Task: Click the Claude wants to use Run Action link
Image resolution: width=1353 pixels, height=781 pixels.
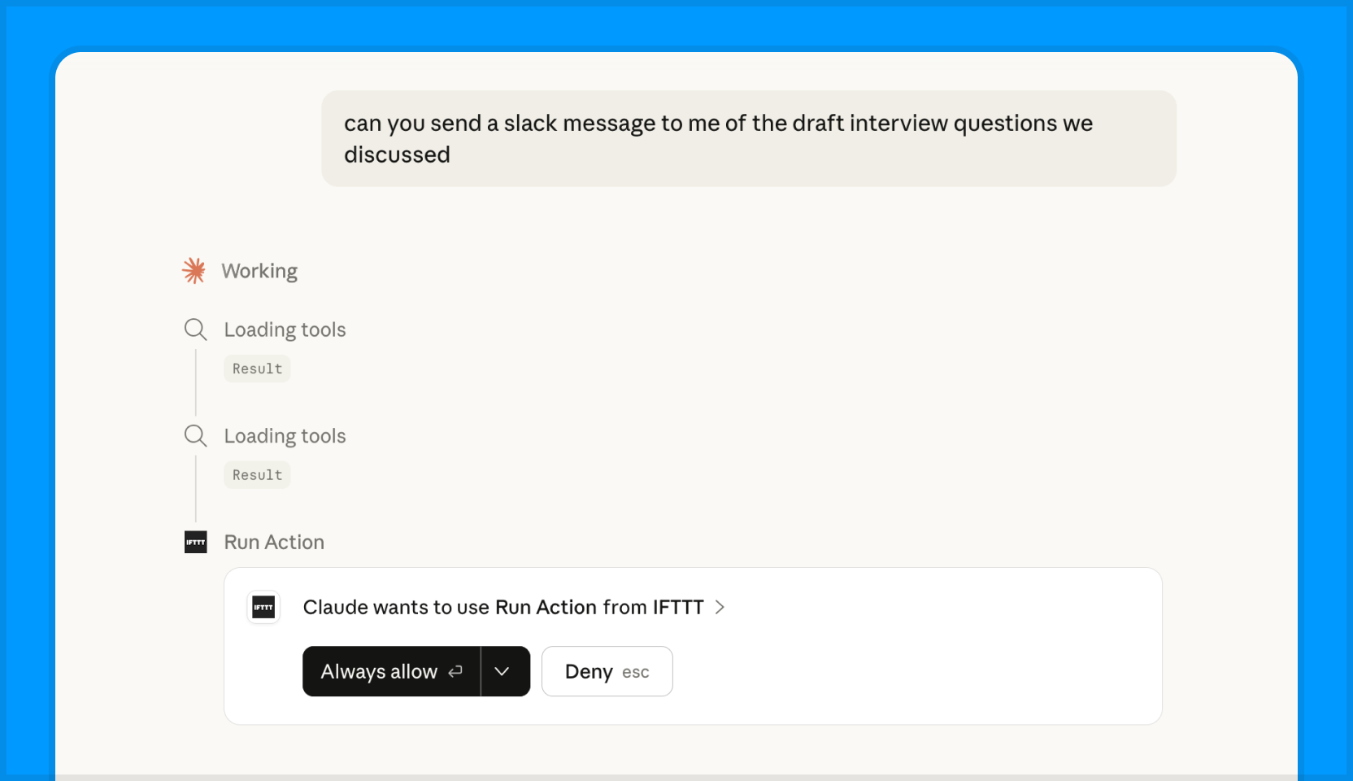Action: 502,607
